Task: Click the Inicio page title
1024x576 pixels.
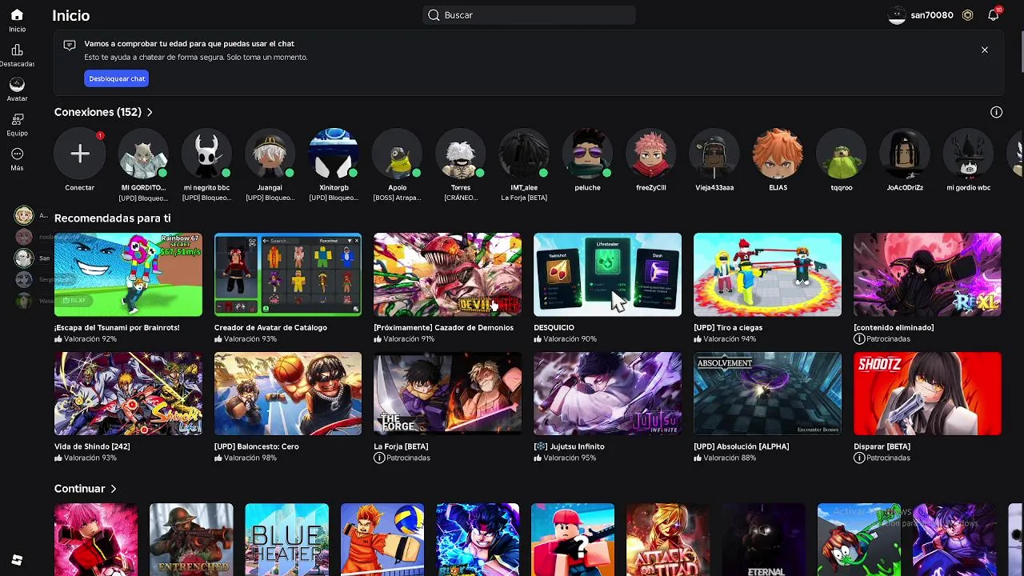Action: click(x=70, y=15)
